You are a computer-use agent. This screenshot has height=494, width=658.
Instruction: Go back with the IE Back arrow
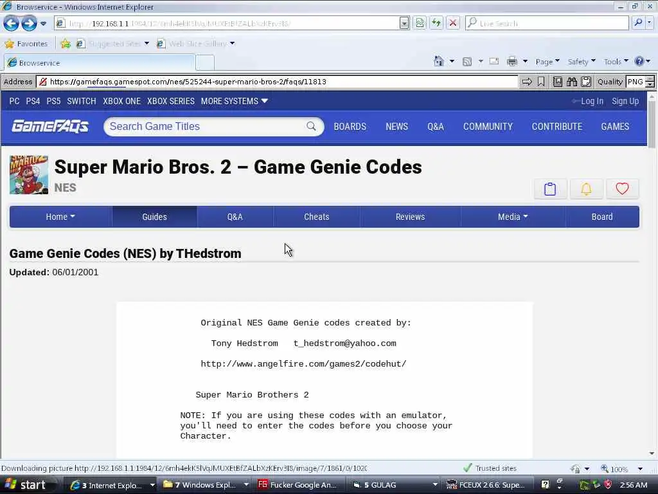point(12,23)
